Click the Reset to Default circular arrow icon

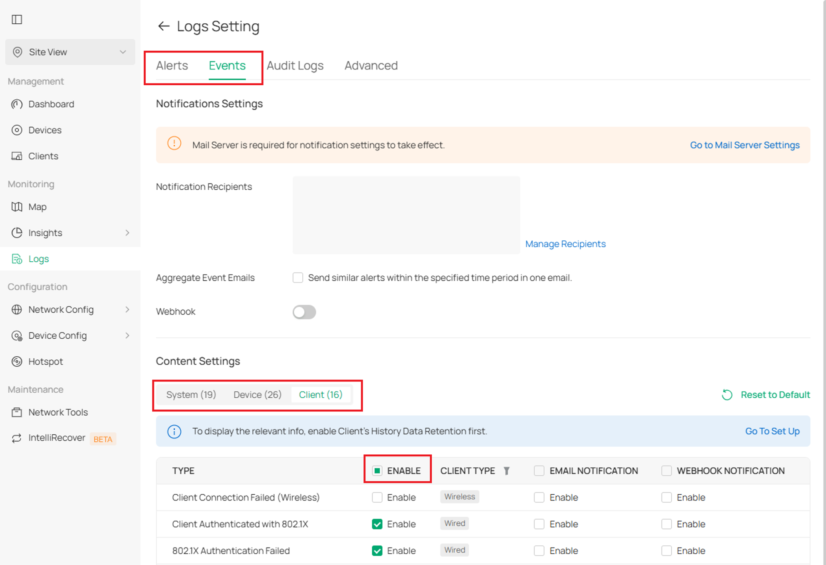point(727,395)
